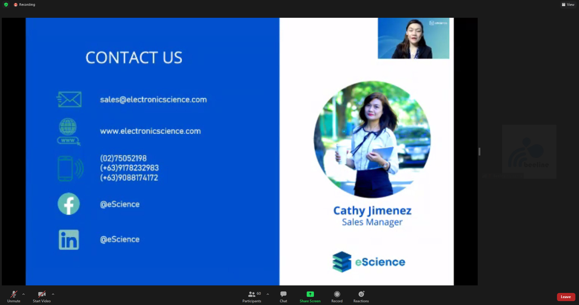Click the Share Screen button
This screenshot has width=579, height=305.
tap(310, 297)
